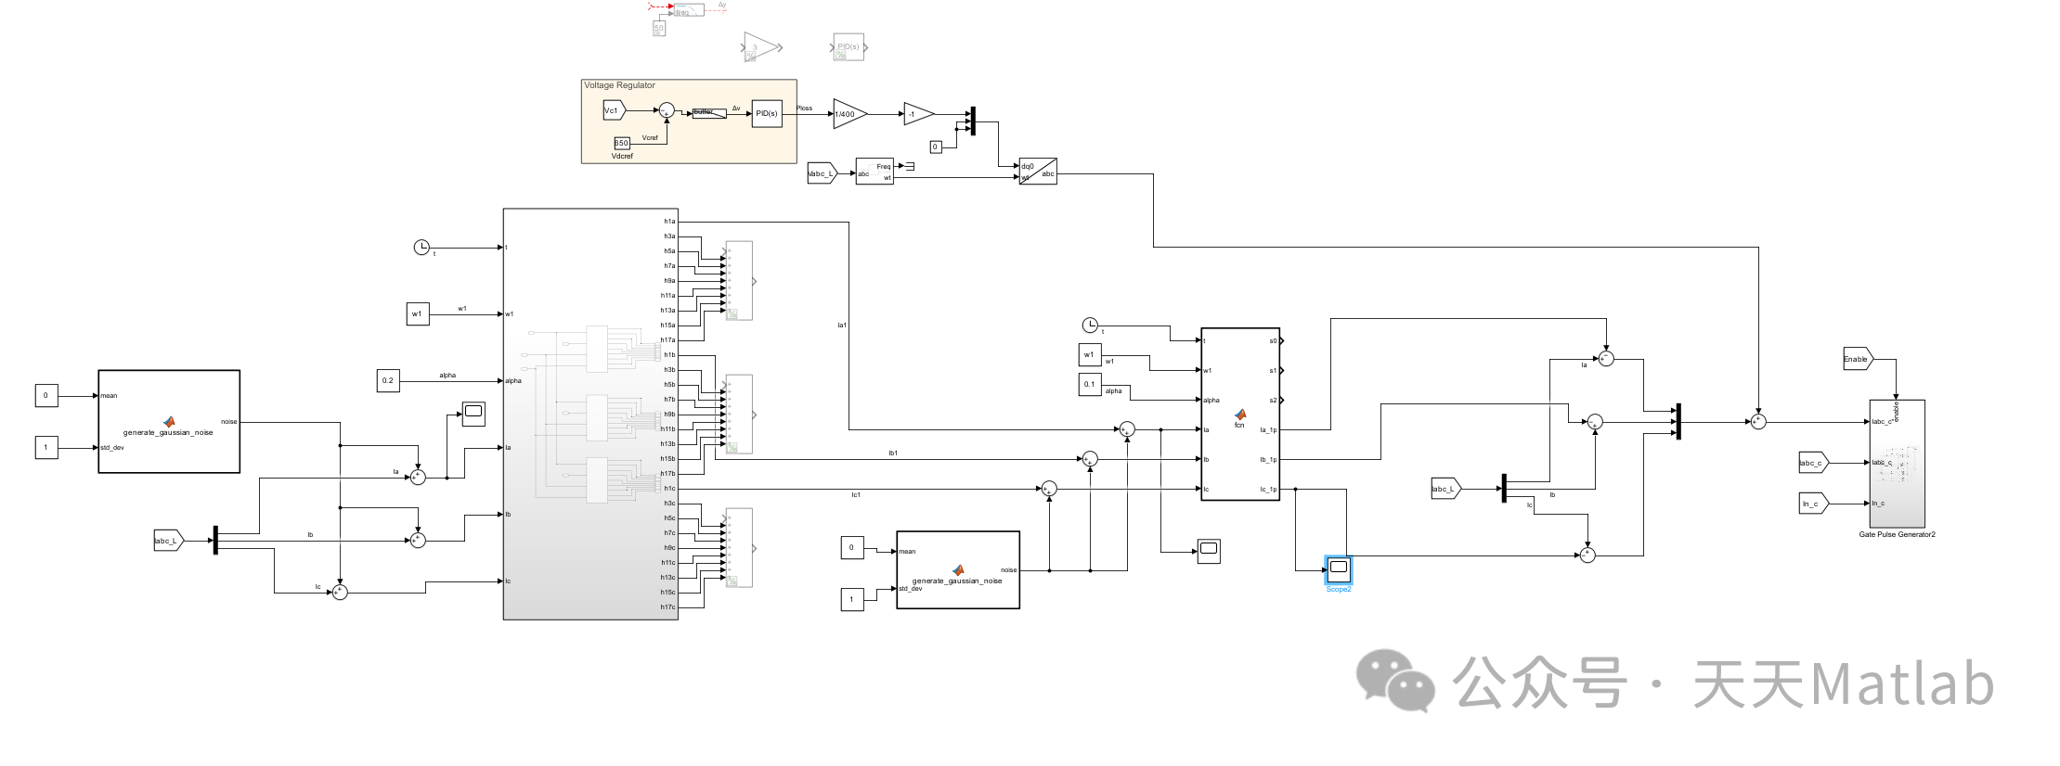Select the clock block feeding the harmonic subsystem's t input
The width and height of the screenshot is (2060, 766).
click(421, 247)
